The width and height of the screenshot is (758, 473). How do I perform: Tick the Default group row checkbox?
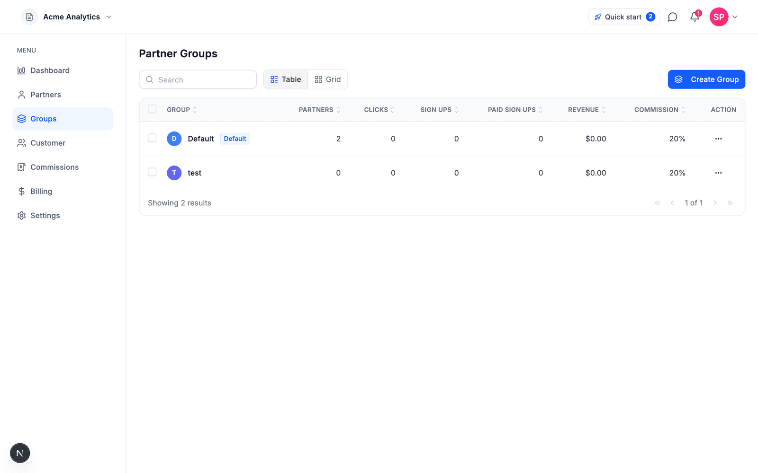(x=152, y=138)
